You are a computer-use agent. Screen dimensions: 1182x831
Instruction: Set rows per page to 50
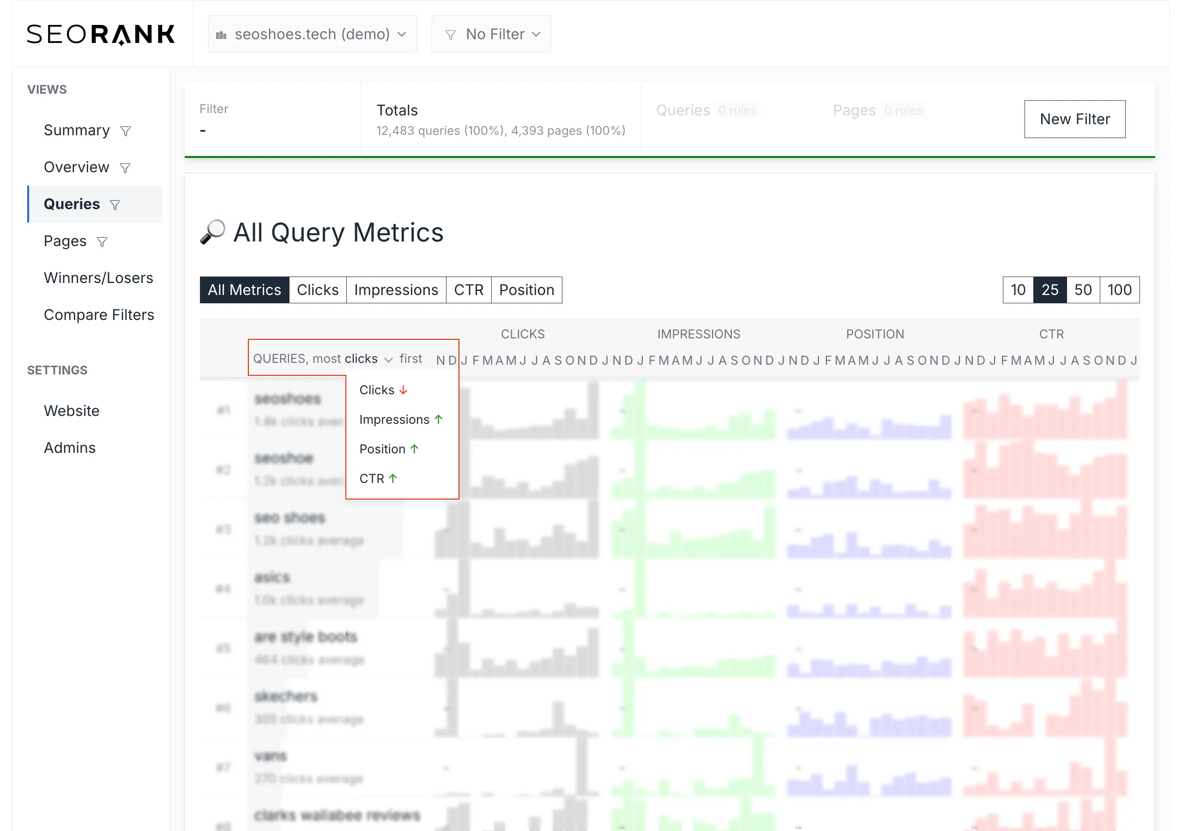(1083, 290)
